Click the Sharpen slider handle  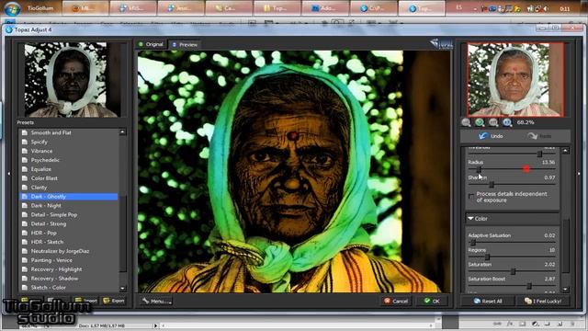point(492,184)
